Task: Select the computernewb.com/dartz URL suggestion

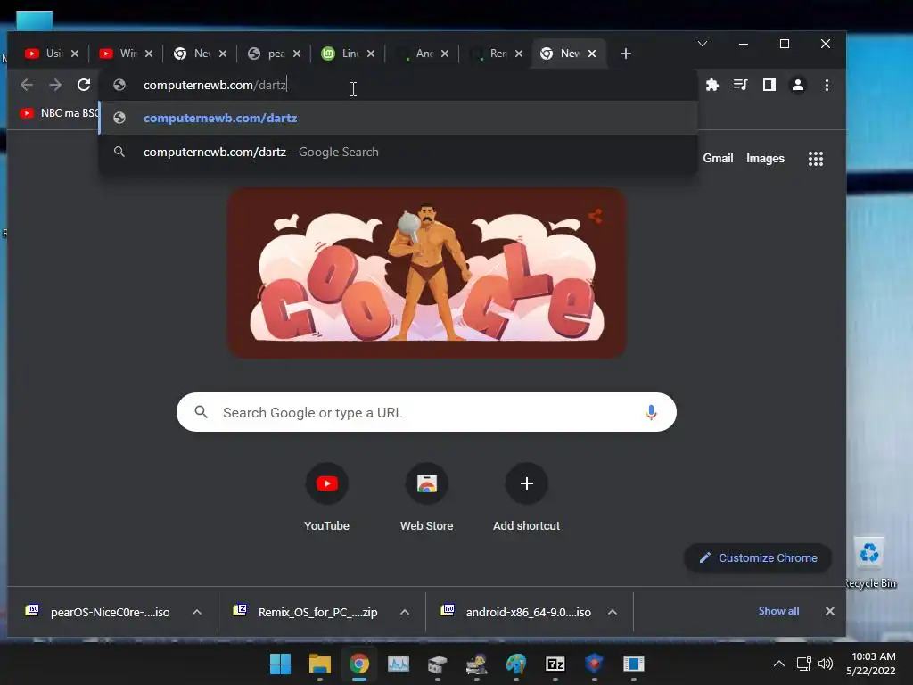Action: (399, 119)
